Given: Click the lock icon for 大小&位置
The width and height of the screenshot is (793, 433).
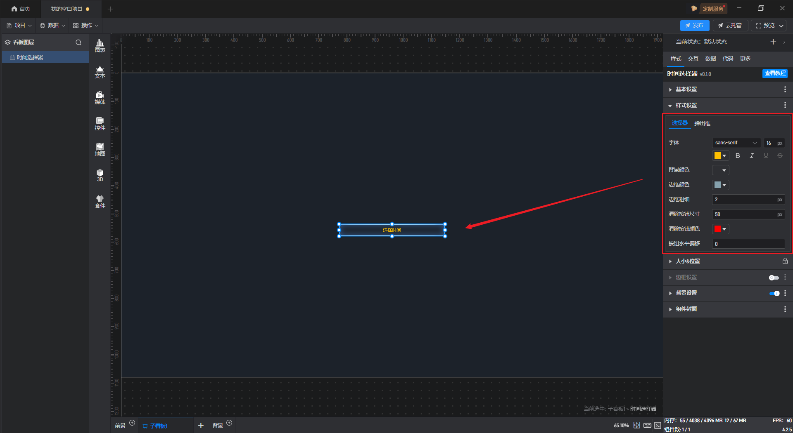Looking at the screenshot, I should [x=785, y=261].
